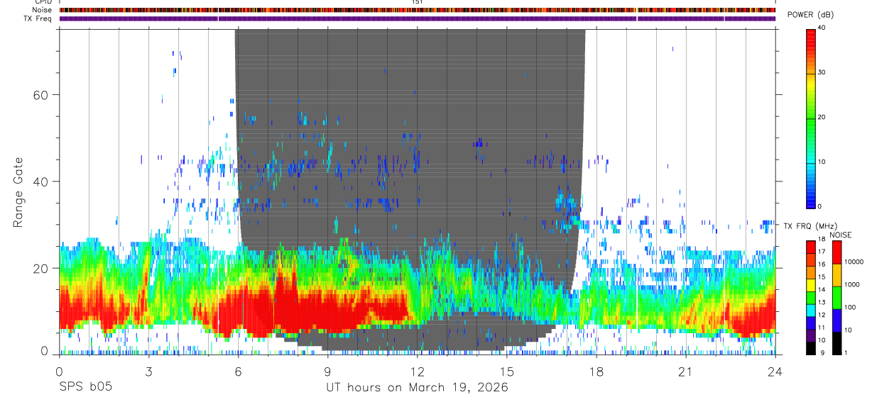872x402 pixels.
Task: Click the SPS b05 station label
Action: point(85,387)
